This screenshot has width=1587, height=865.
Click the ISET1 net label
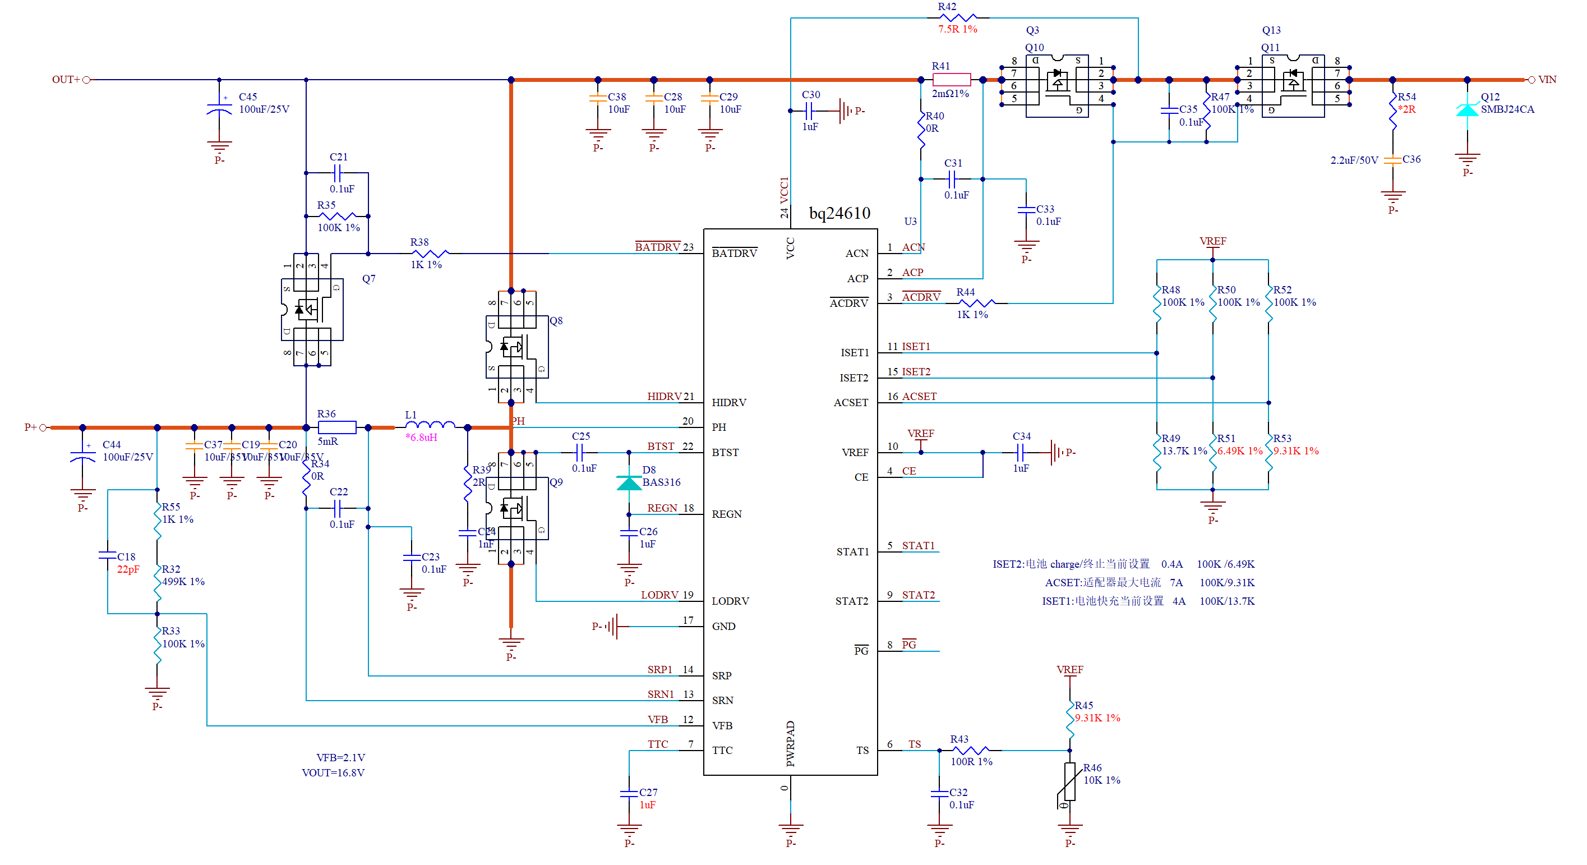click(x=916, y=347)
